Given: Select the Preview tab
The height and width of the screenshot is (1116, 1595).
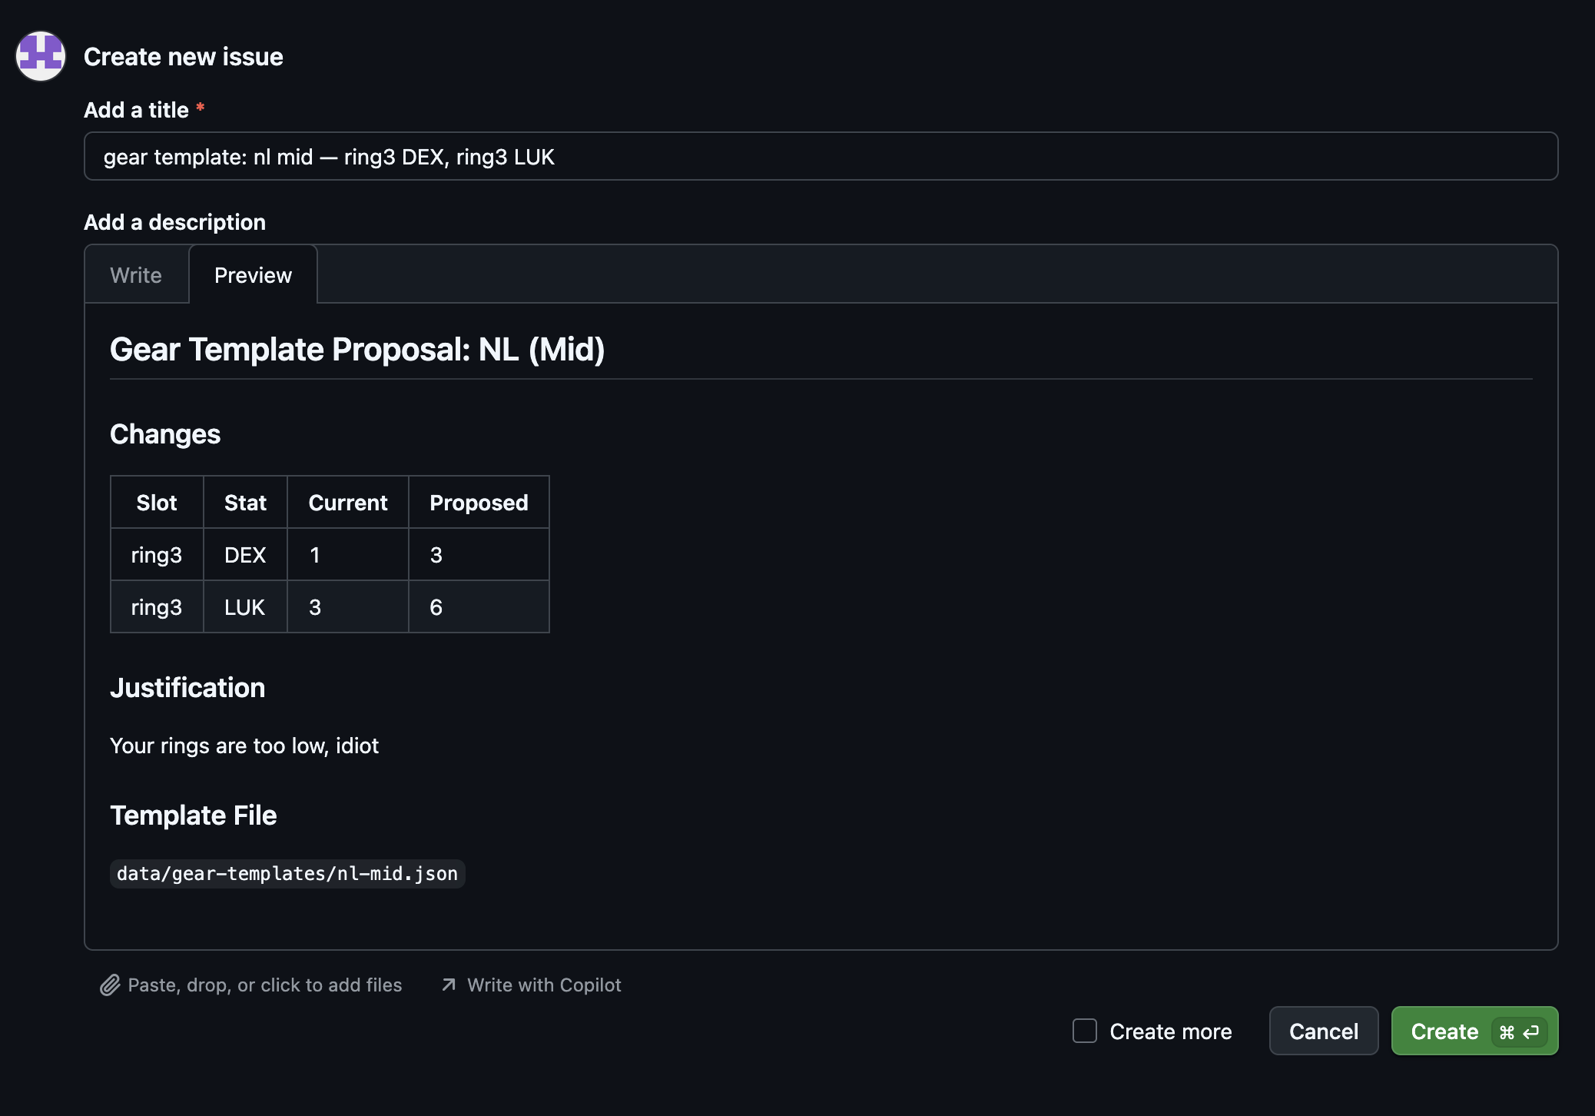Looking at the screenshot, I should tap(253, 275).
